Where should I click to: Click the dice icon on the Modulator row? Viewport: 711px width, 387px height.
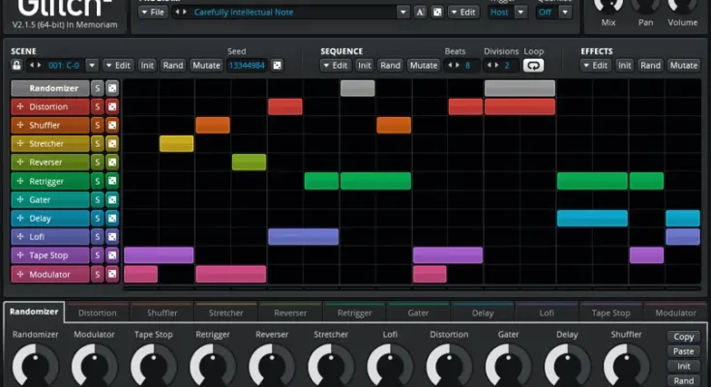click(x=112, y=274)
